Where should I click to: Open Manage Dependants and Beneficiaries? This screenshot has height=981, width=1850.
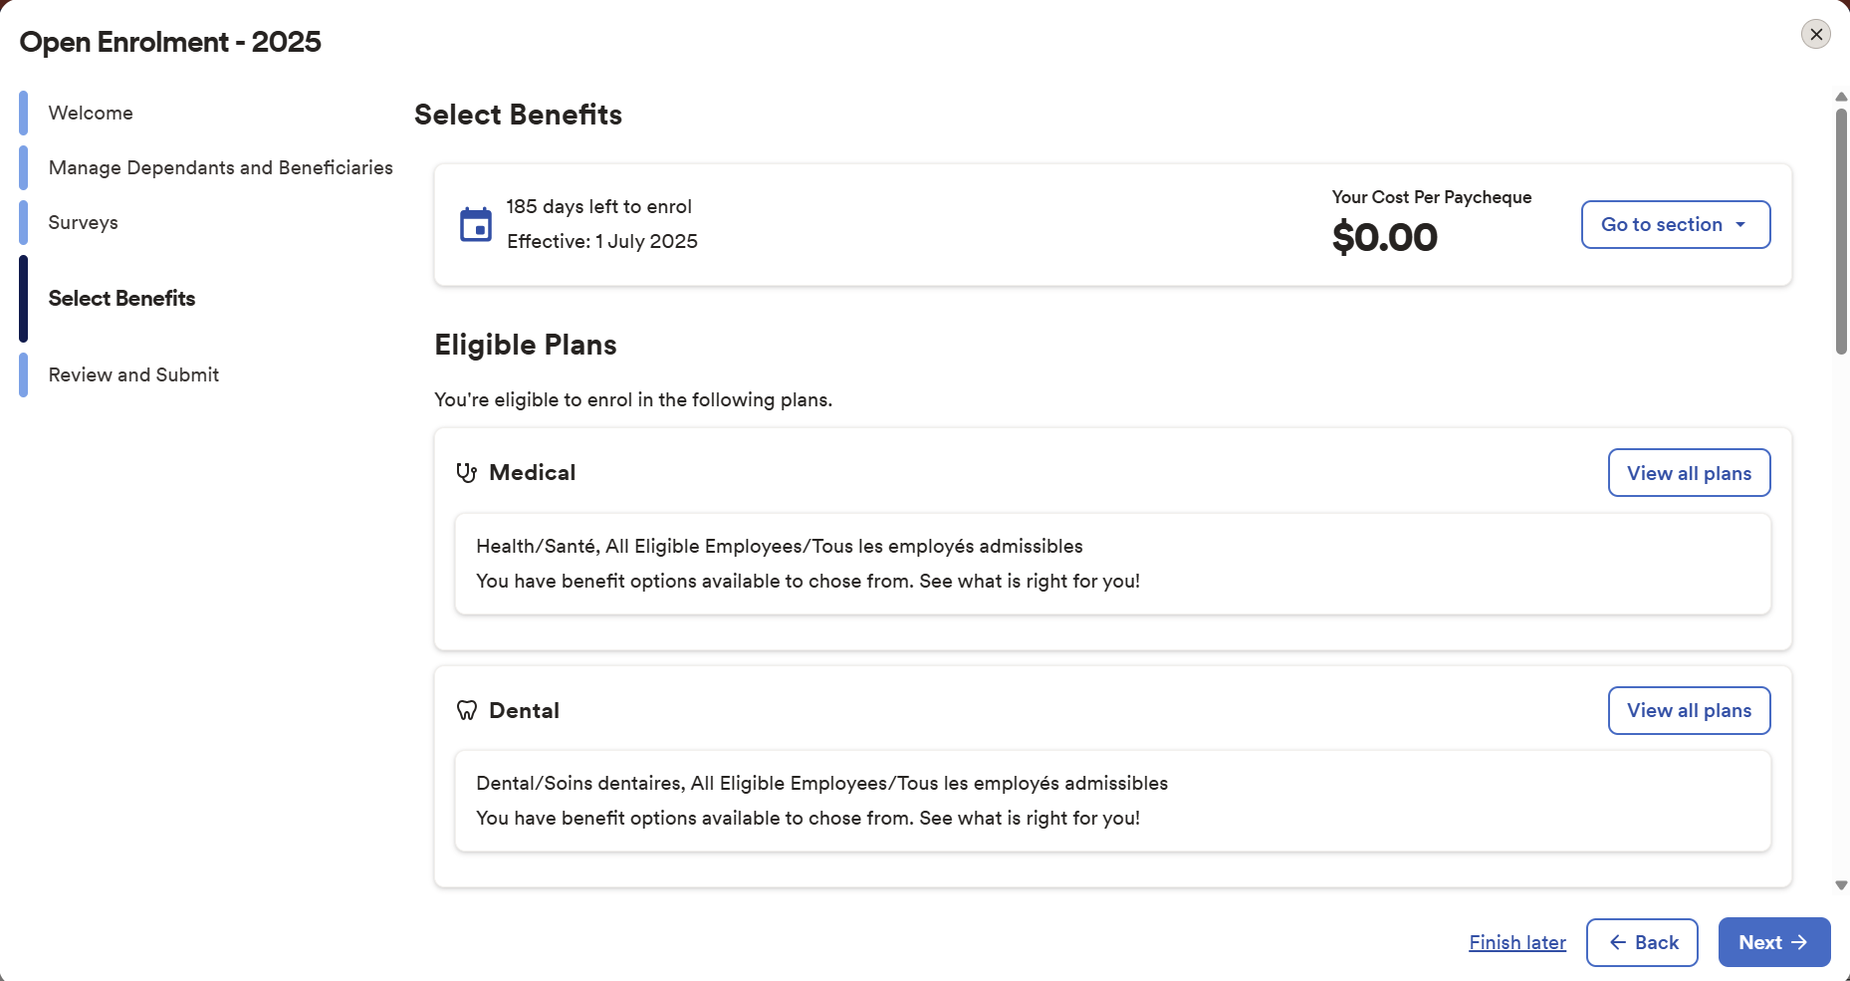click(x=220, y=167)
